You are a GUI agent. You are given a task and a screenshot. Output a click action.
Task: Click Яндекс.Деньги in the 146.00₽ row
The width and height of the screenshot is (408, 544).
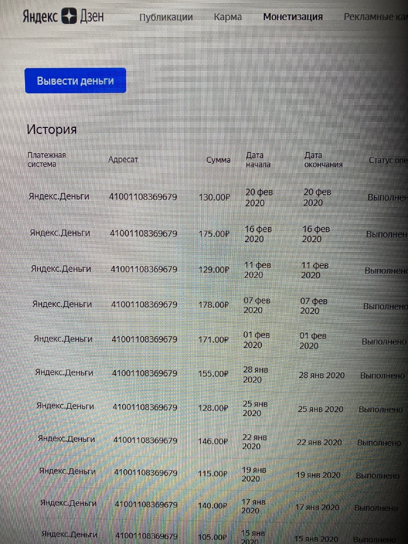click(66, 439)
